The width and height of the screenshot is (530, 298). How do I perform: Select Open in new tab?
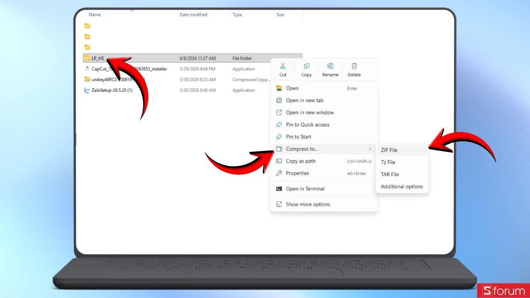coord(324,100)
